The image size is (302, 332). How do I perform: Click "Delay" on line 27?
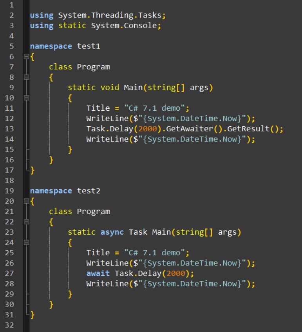(x=150, y=274)
